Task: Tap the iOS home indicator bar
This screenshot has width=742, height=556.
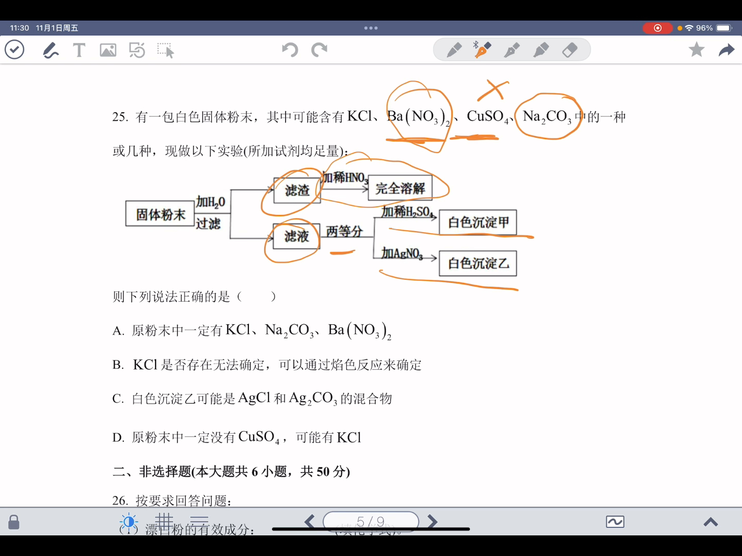Action: (371, 529)
